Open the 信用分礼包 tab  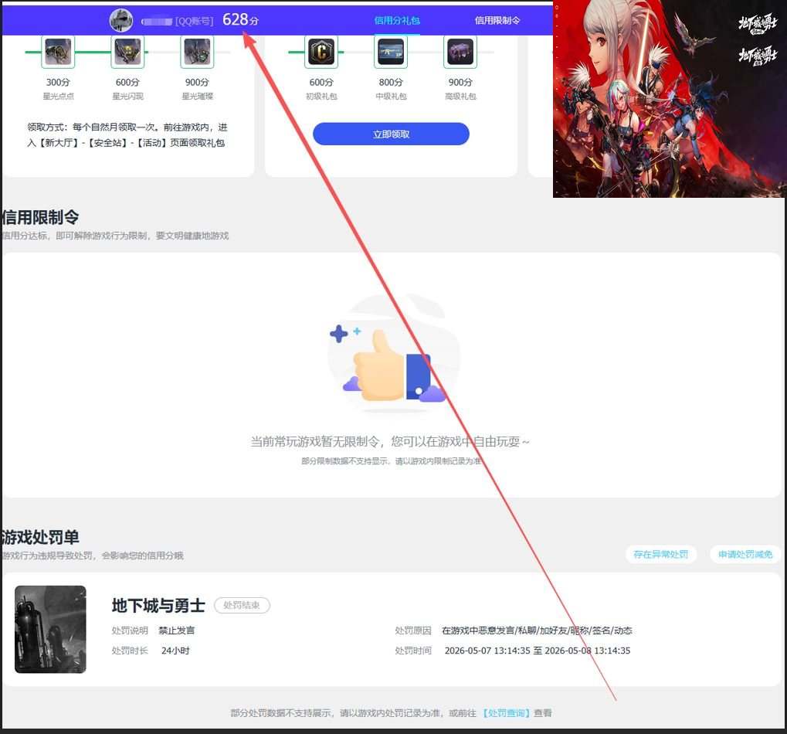[x=397, y=21]
